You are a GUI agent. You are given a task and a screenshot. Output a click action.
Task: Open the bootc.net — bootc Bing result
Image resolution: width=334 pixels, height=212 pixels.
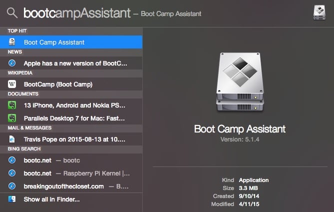[71, 160]
